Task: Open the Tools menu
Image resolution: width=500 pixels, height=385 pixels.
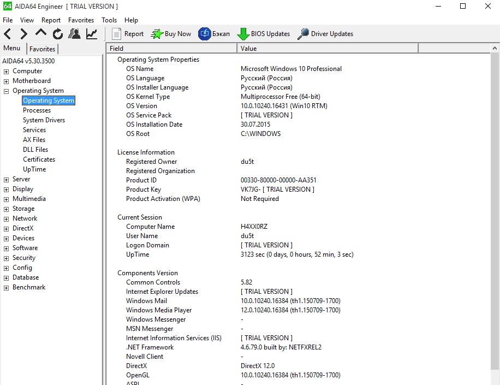Action: tap(109, 20)
